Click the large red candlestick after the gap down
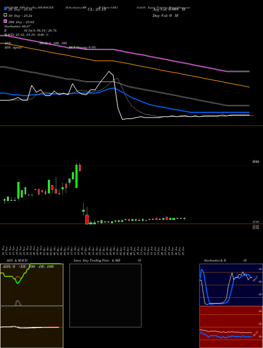 87,219
